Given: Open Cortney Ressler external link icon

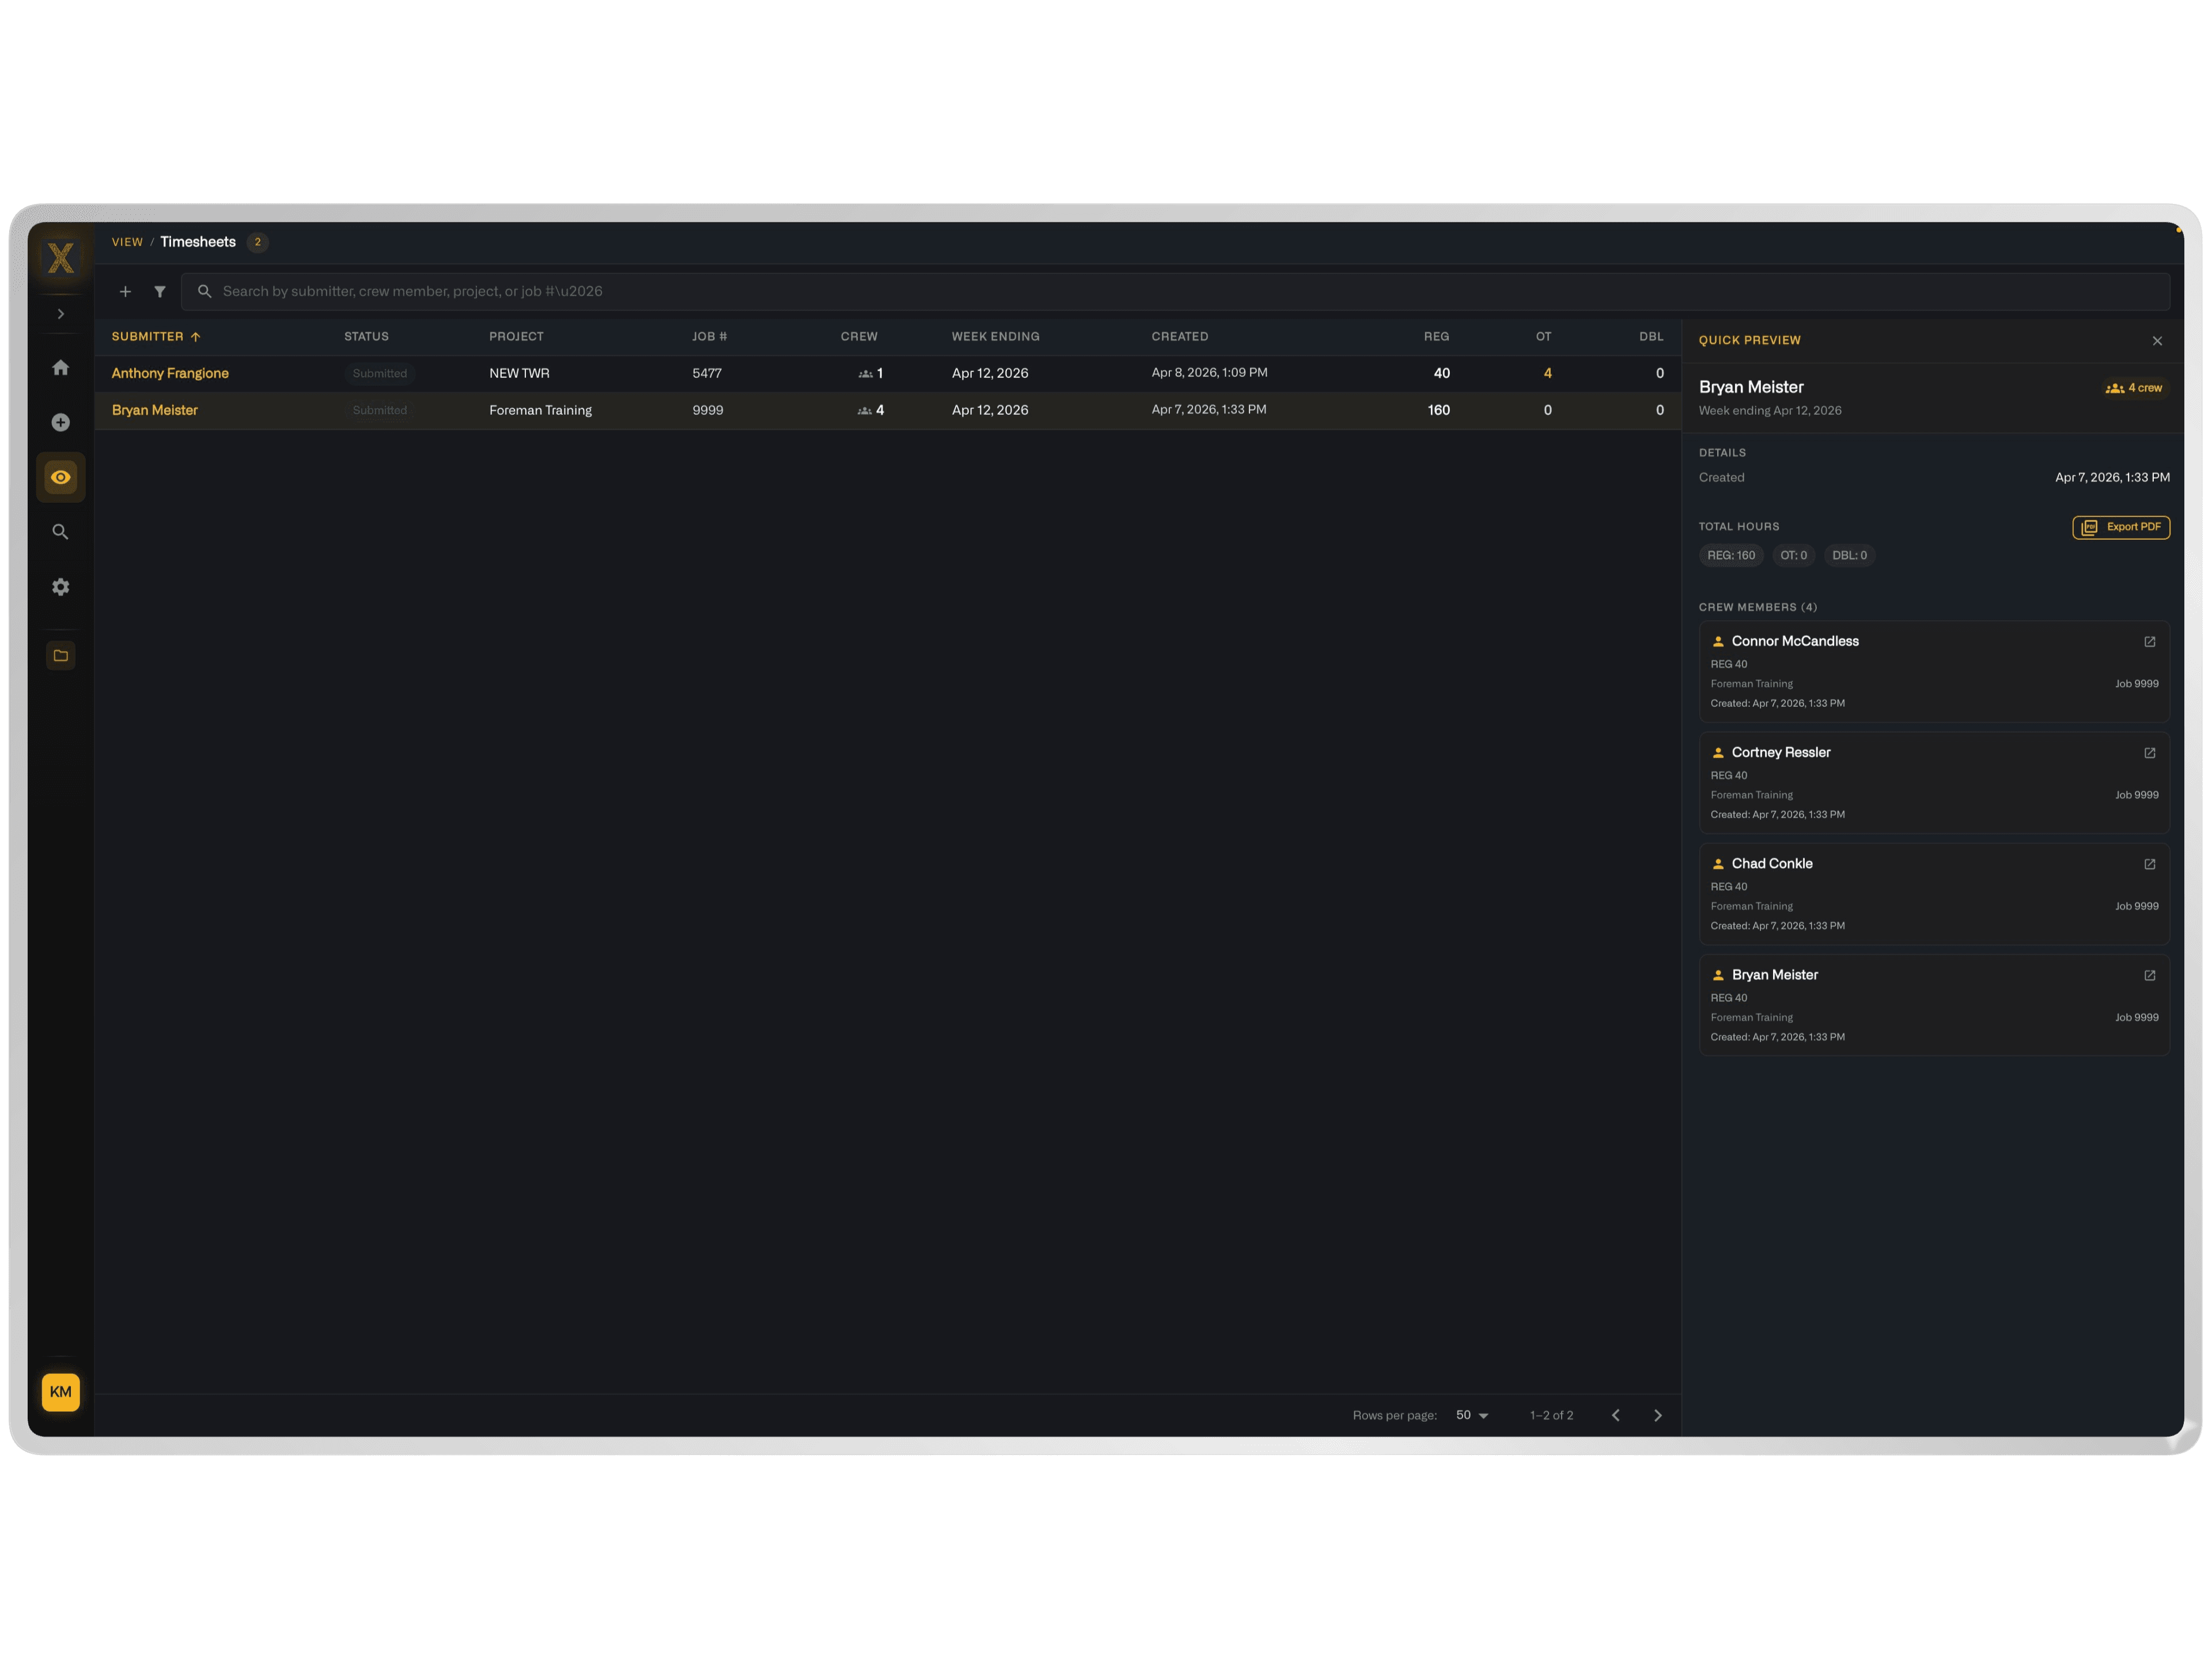Looking at the screenshot, I should [x=2149, y=753].
